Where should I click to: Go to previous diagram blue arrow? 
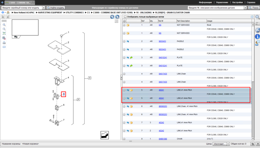[x=112, y=17]
